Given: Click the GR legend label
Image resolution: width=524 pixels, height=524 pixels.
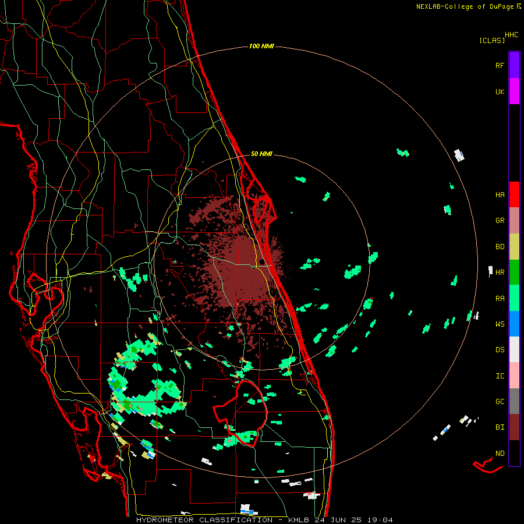Looking at the screenshot, I should click(x=500, y=221).
